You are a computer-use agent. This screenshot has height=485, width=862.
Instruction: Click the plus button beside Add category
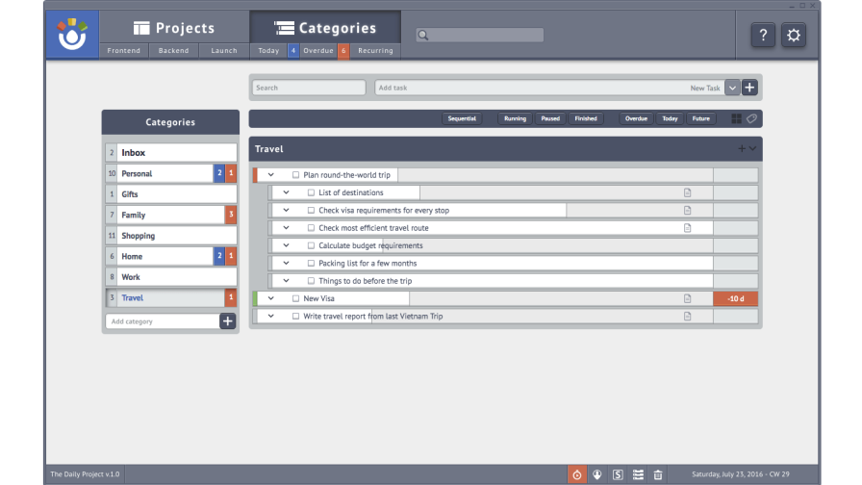pyautogui.click(x=228, y=321)
